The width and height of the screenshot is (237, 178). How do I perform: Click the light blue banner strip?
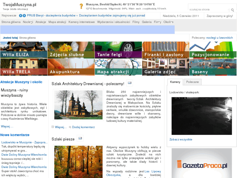pyautogui.click(x=87, y=29)
